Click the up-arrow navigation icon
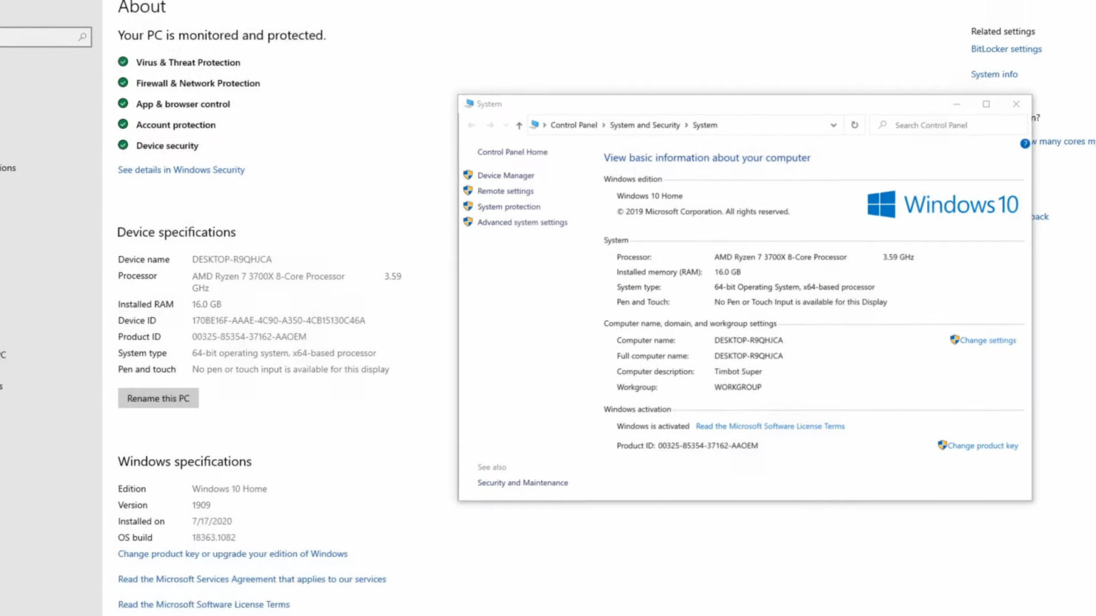This screenshot has height=616, width=1096. tap(519, 125)
